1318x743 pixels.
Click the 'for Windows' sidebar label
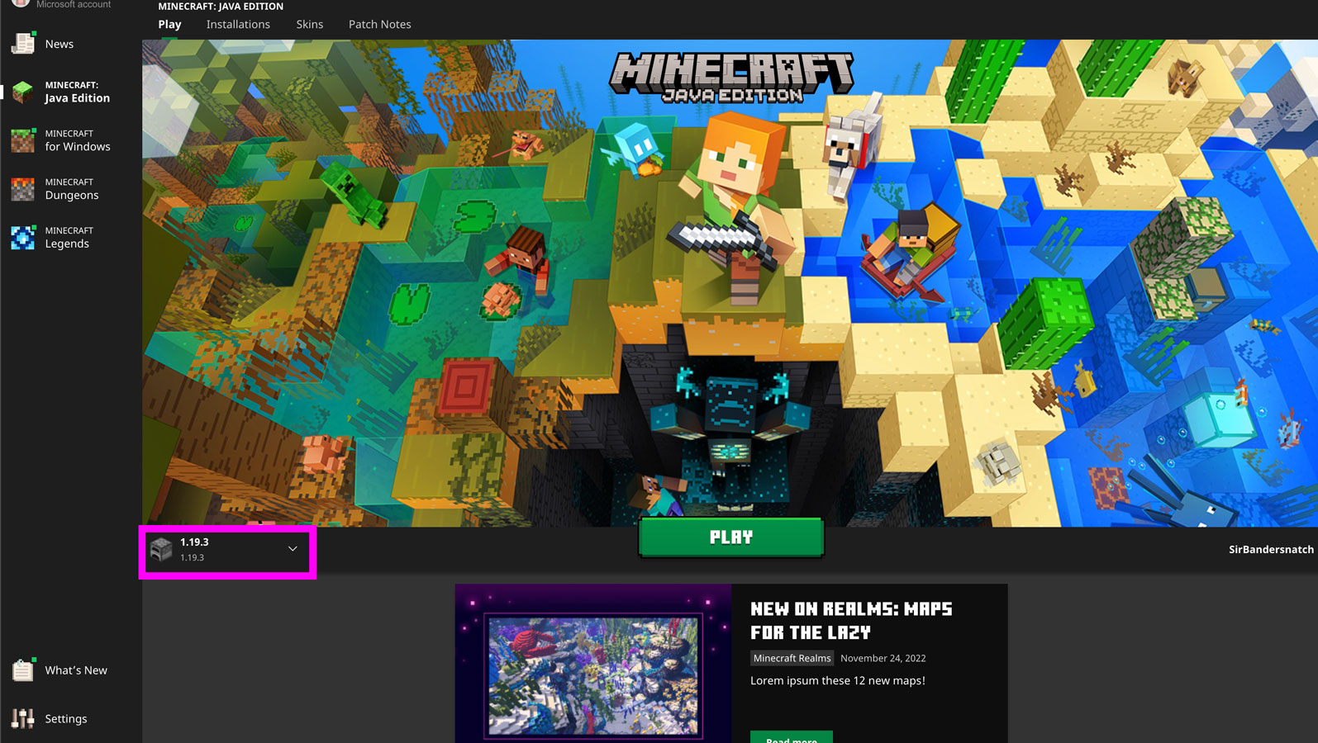[x=78, y=147]
